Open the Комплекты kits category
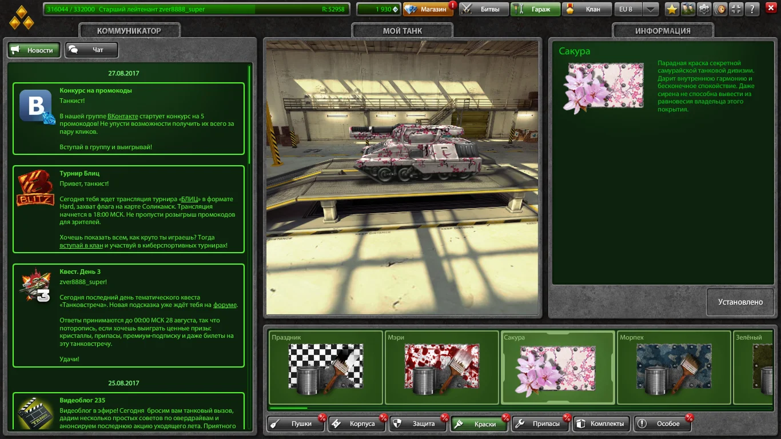The width and height of the screenshot is (781, 439). point(602,424)
